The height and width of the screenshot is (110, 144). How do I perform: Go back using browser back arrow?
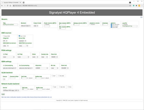point(2,5)
